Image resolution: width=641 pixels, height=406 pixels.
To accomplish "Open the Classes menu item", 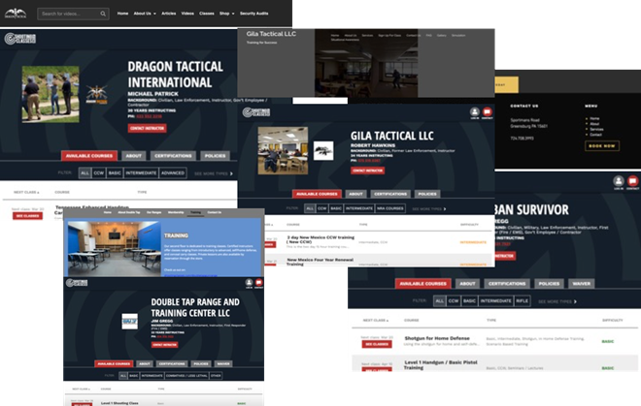I will pos(207,14).
